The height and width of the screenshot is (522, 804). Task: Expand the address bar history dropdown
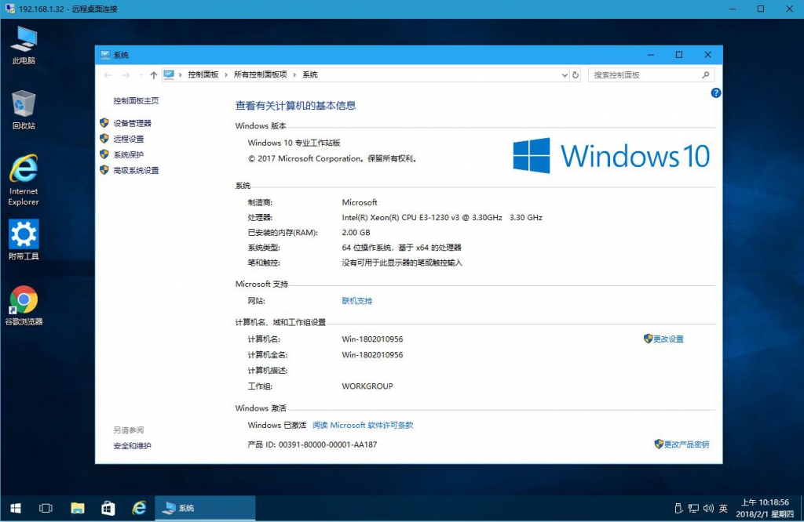565,74
